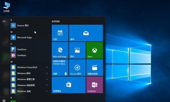Open the Microsoft Edge tile
This screenshot has width=170, height=102.
pos(60,50)
